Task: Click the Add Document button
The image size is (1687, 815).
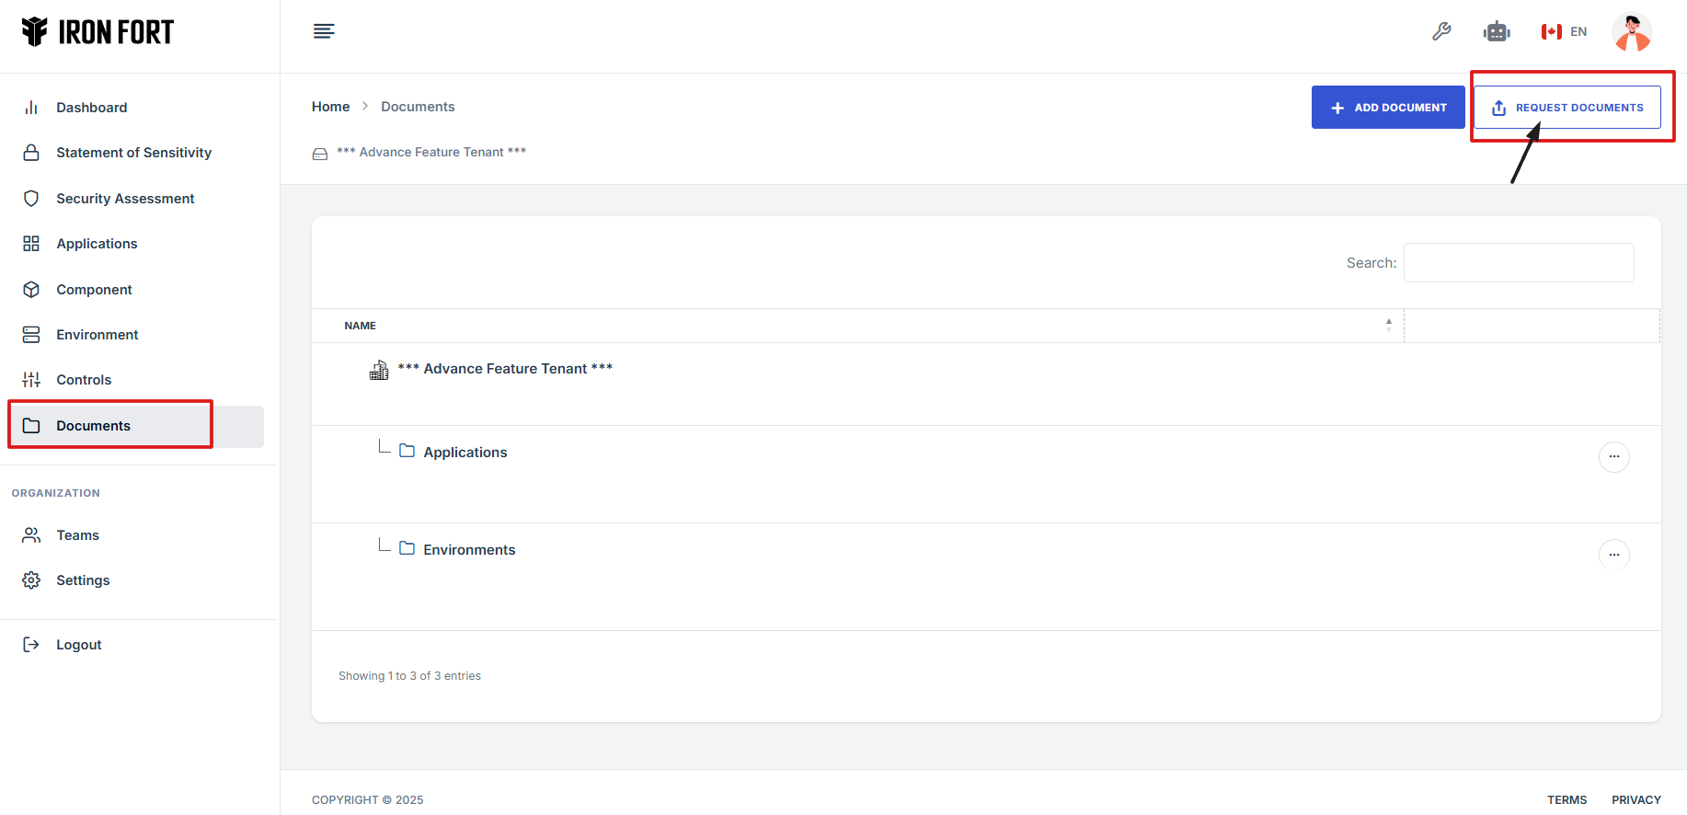Action: tap(1387, 108)
